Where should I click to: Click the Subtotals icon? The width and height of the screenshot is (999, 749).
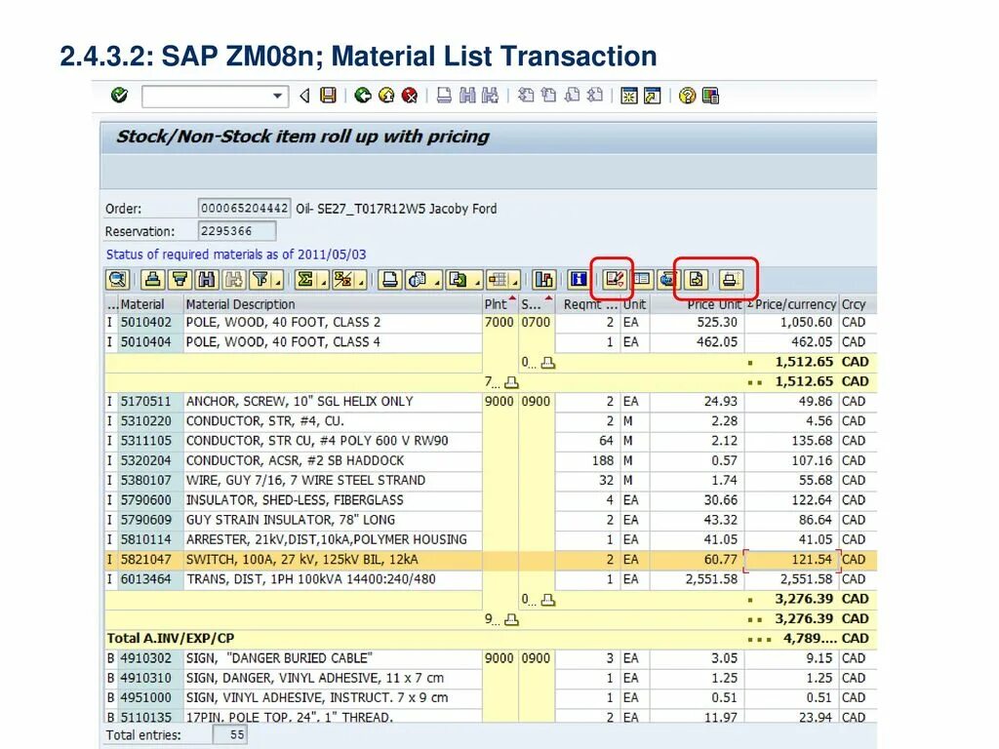(x=343, y=280)
